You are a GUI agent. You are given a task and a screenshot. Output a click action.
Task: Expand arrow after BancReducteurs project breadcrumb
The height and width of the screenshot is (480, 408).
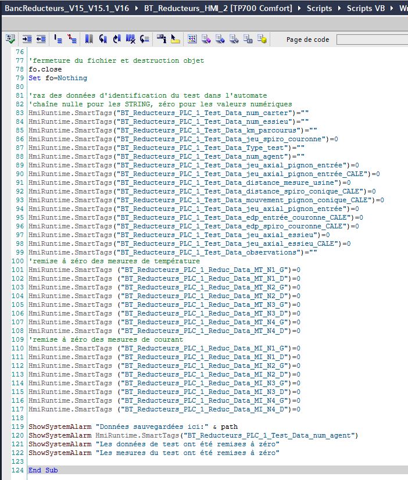pyautogui.click(x=137, y=9)
